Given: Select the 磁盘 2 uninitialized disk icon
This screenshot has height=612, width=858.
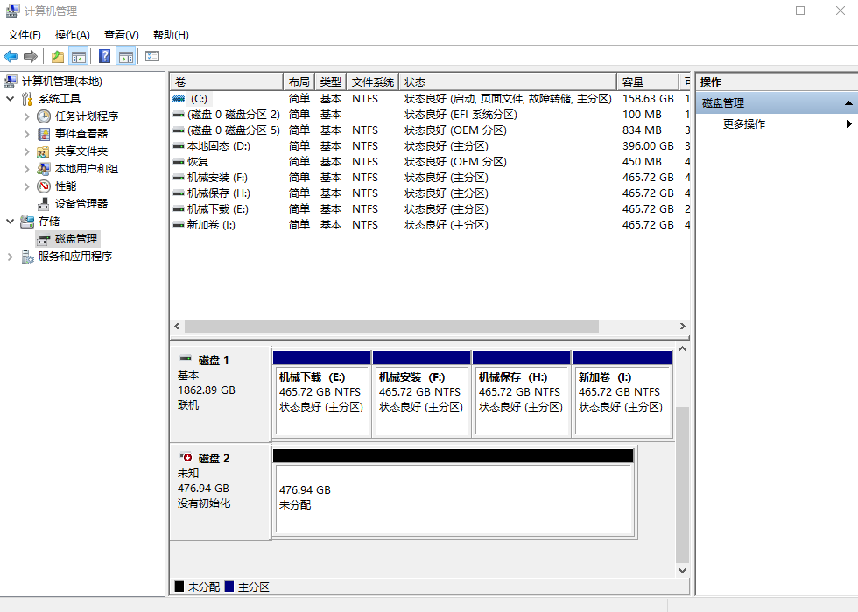Looking at the screenshot, I should (x=186, y=458).
